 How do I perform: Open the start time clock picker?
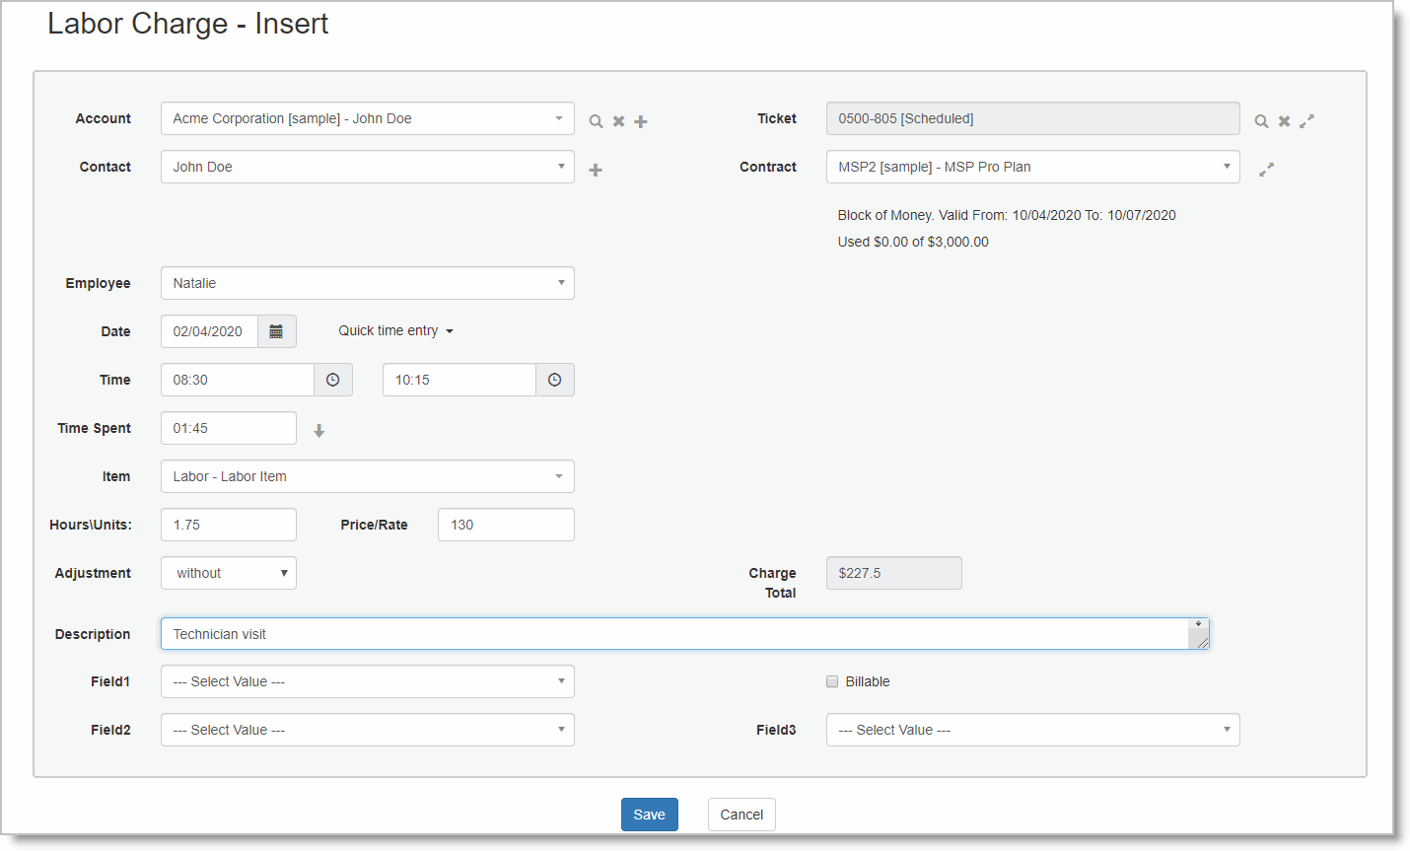pyautogui.click(x=333, y=380)
